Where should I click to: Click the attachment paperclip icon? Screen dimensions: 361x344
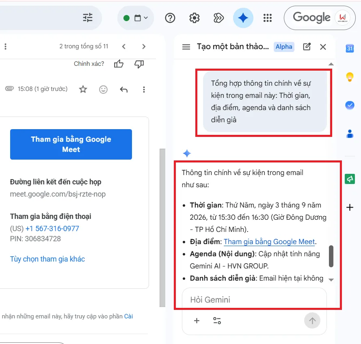tap(9, 89)
